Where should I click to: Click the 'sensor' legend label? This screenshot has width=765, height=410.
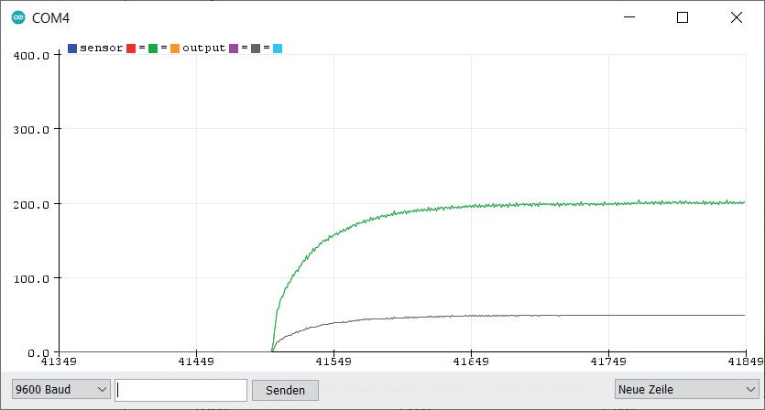[101, 49]
